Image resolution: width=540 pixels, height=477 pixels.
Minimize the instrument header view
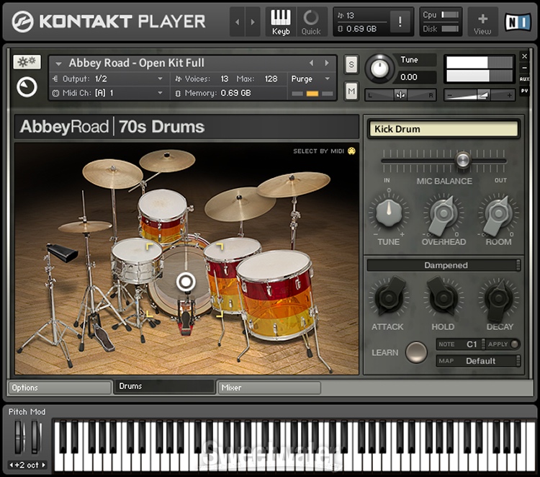[524, 68]
